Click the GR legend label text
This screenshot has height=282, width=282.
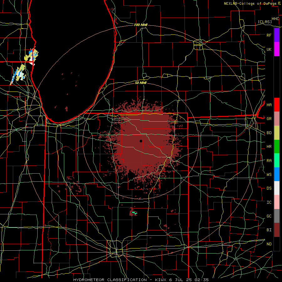(269, 119)
